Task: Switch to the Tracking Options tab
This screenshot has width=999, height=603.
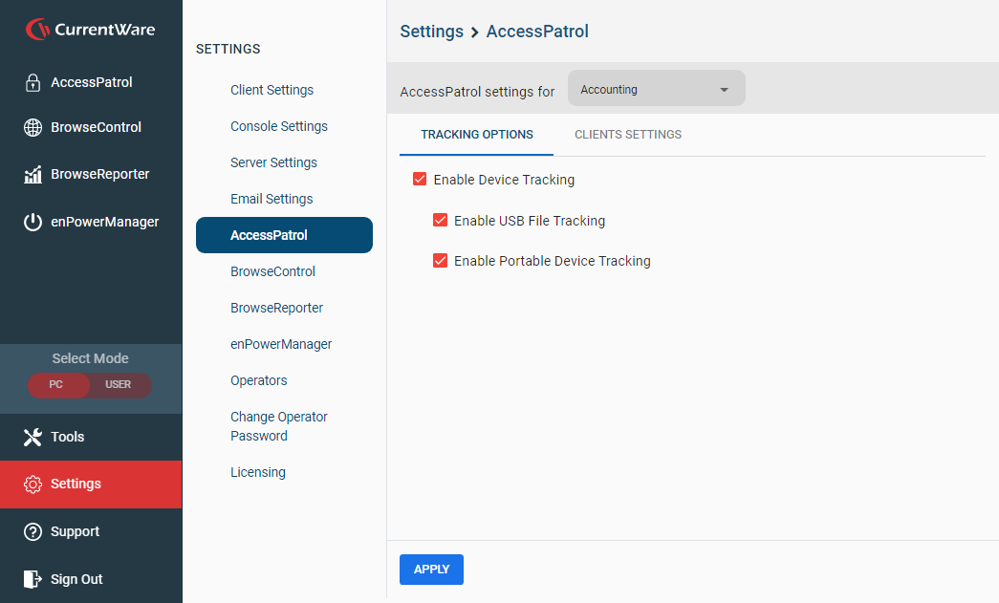Action: pyautogui.click(x=477, y=135)
